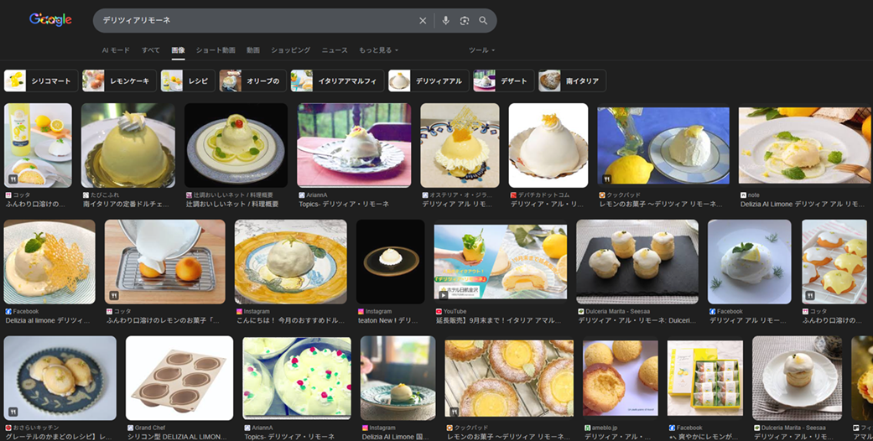Expand the もっと見る dropdown
Screen dimensions: 873x441
(x=378, y=50)
